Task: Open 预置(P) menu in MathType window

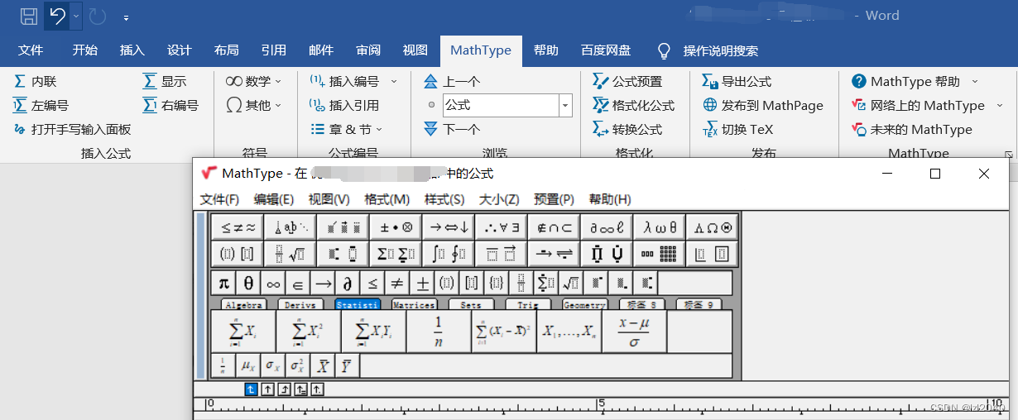Action: [554, 199]
